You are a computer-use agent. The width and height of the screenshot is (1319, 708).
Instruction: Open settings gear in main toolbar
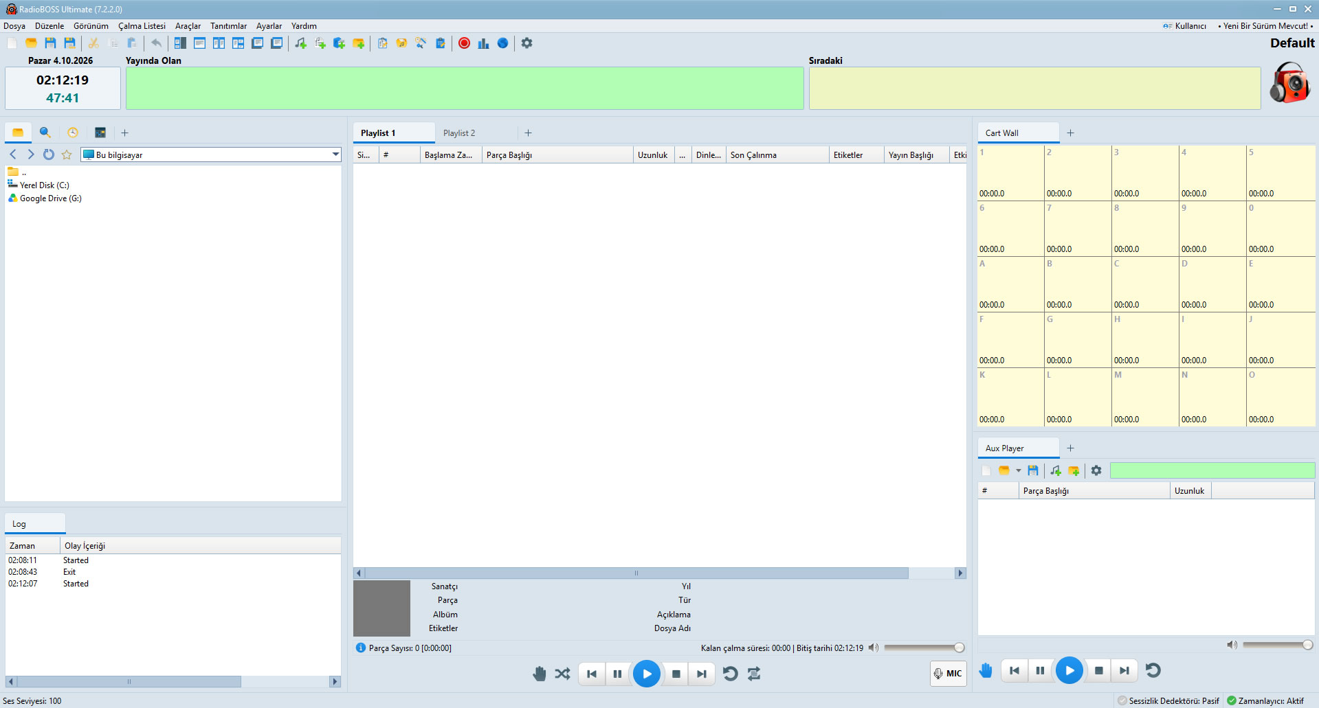click(527, 43)
